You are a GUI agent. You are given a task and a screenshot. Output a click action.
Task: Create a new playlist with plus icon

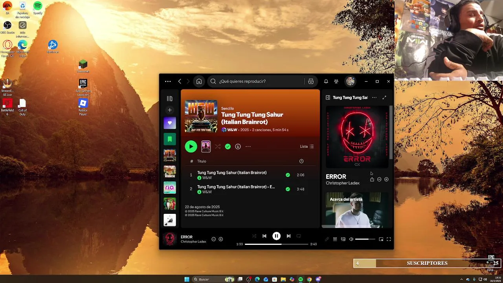(x=170, y=110)
